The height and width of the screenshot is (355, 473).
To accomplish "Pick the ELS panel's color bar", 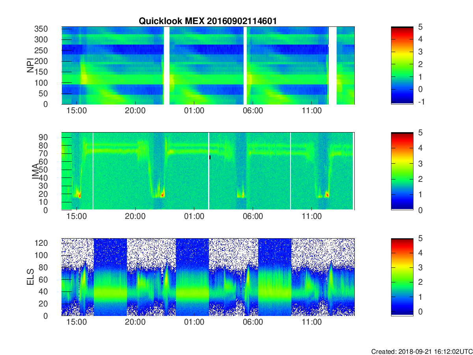I will coord(402,277).
